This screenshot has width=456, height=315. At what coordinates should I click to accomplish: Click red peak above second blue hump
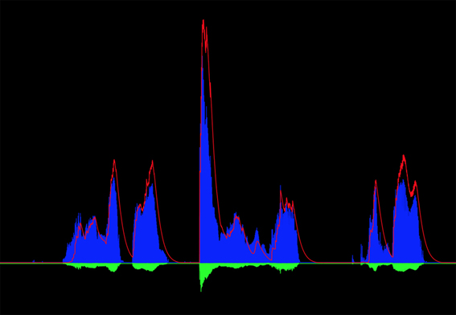pyautogui.click(x=152, y=162)
